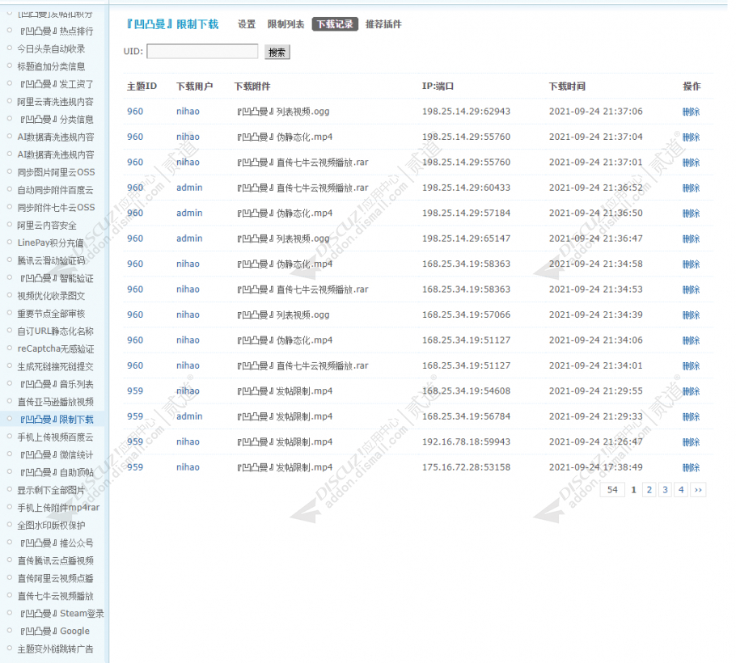This screenshot has height=663, width=736.
Task: Open 『凹凸曼』智能验证 sidebar item
Action: pyautogui.click(x=55, y=278)
